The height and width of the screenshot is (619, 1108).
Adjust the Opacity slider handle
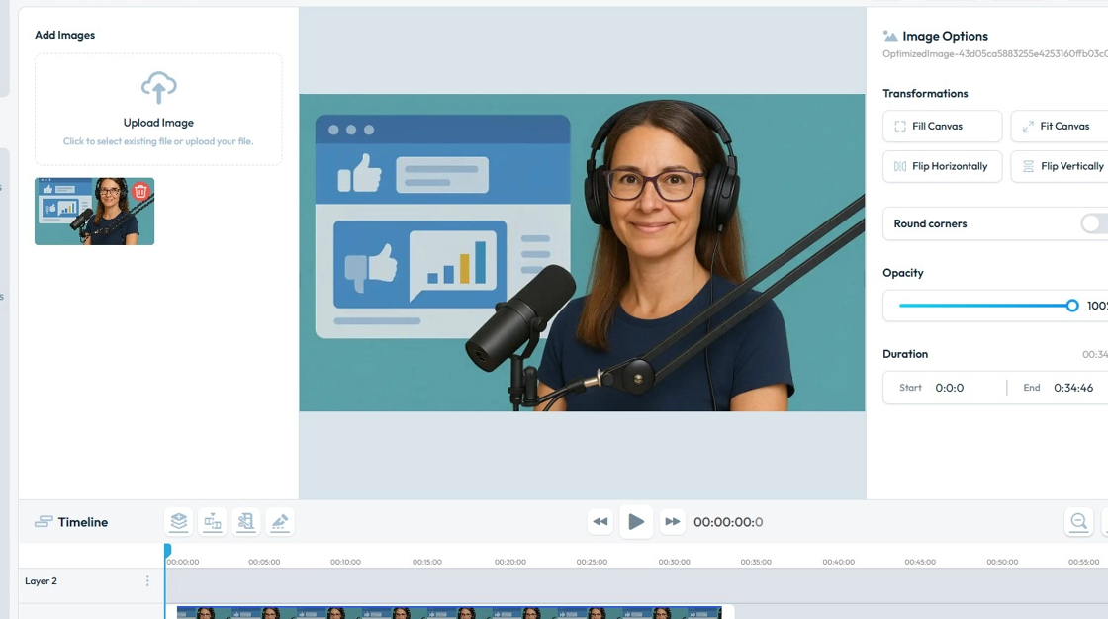(x=1072, y=306)
